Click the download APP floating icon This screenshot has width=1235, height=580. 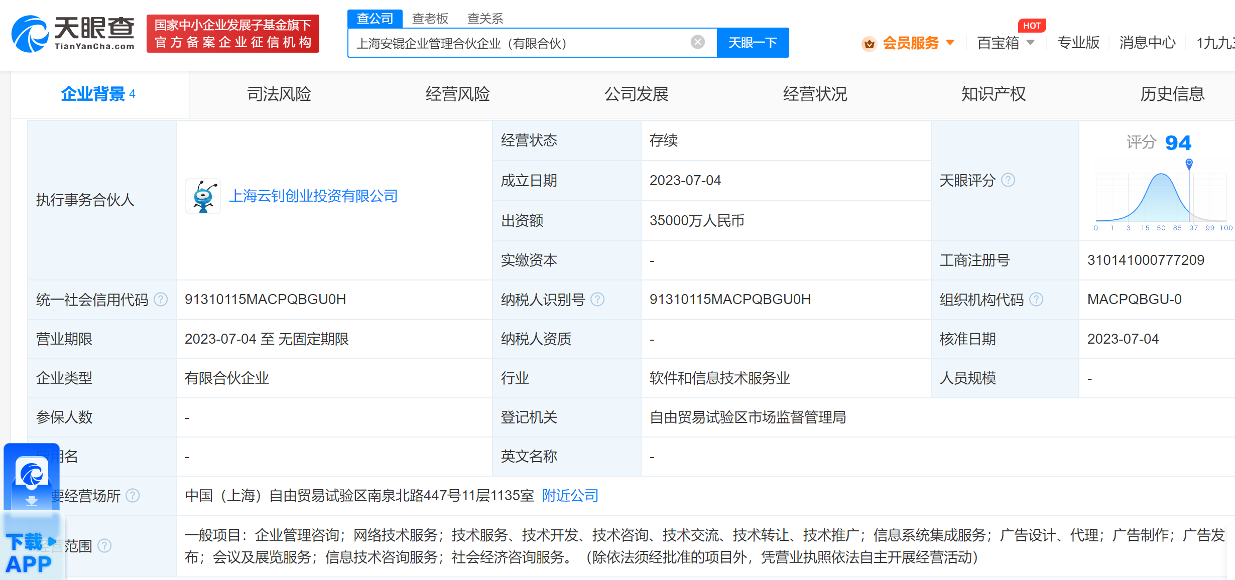pos(32,512)
